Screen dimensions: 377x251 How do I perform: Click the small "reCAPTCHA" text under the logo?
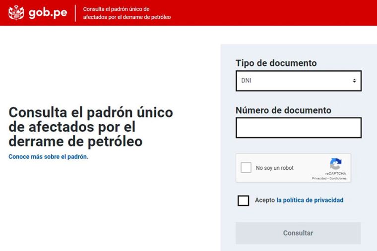336,173
